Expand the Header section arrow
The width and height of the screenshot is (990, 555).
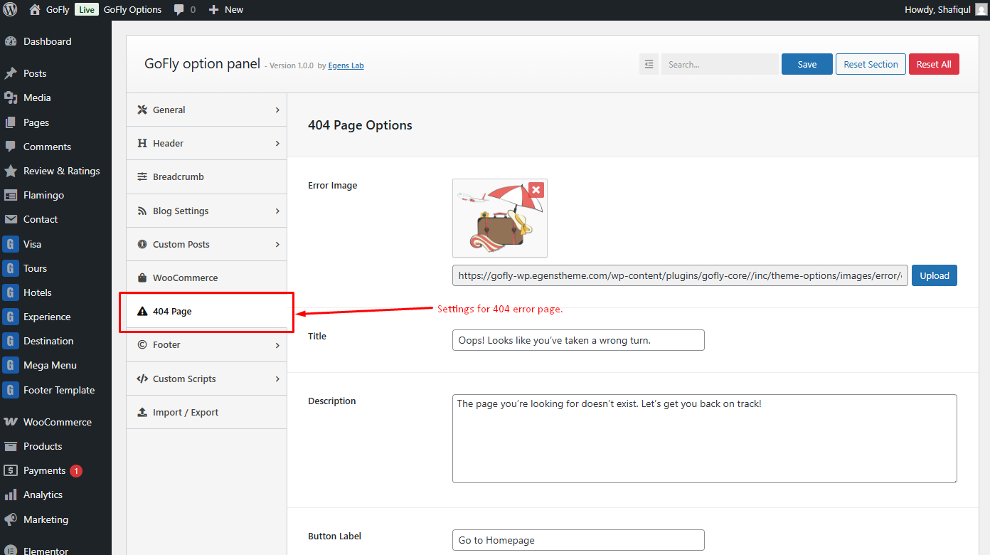pos(277,144)
